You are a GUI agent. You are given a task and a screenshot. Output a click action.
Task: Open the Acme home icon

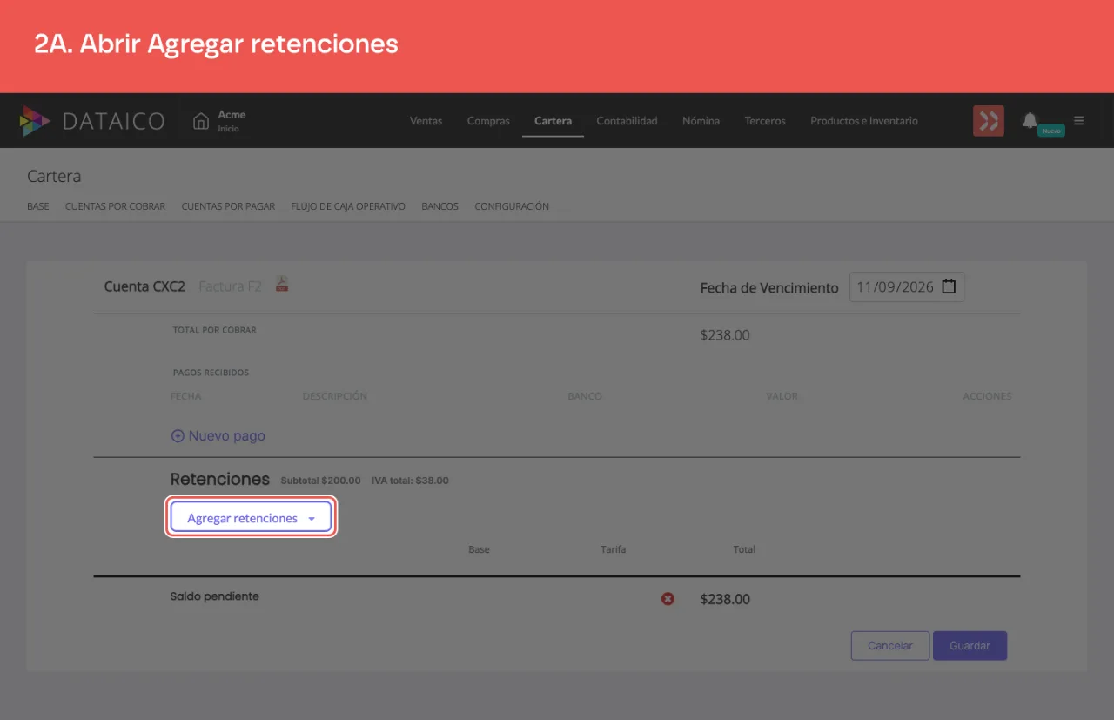[x=201, y=121]
